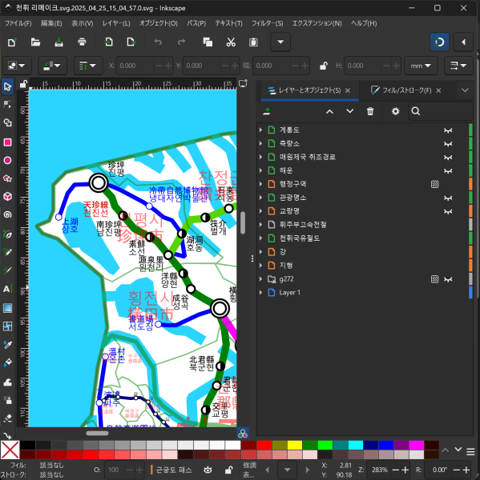Select the Color dropper tool
The image size is (480, 480).
[x=7, y=345]
